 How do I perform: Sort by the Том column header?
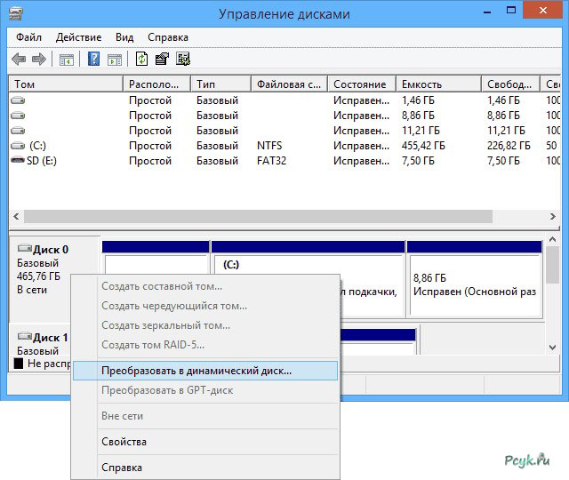(x=66, y=84)
